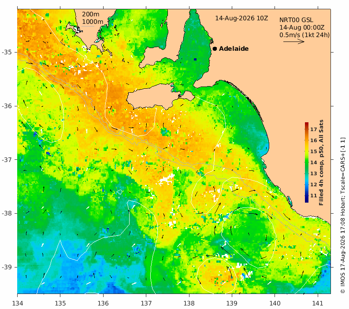The width and height of the screenshot is (349, 309).
Task: Click the NRT00 GSL legend text
Action: click(296, 20)
